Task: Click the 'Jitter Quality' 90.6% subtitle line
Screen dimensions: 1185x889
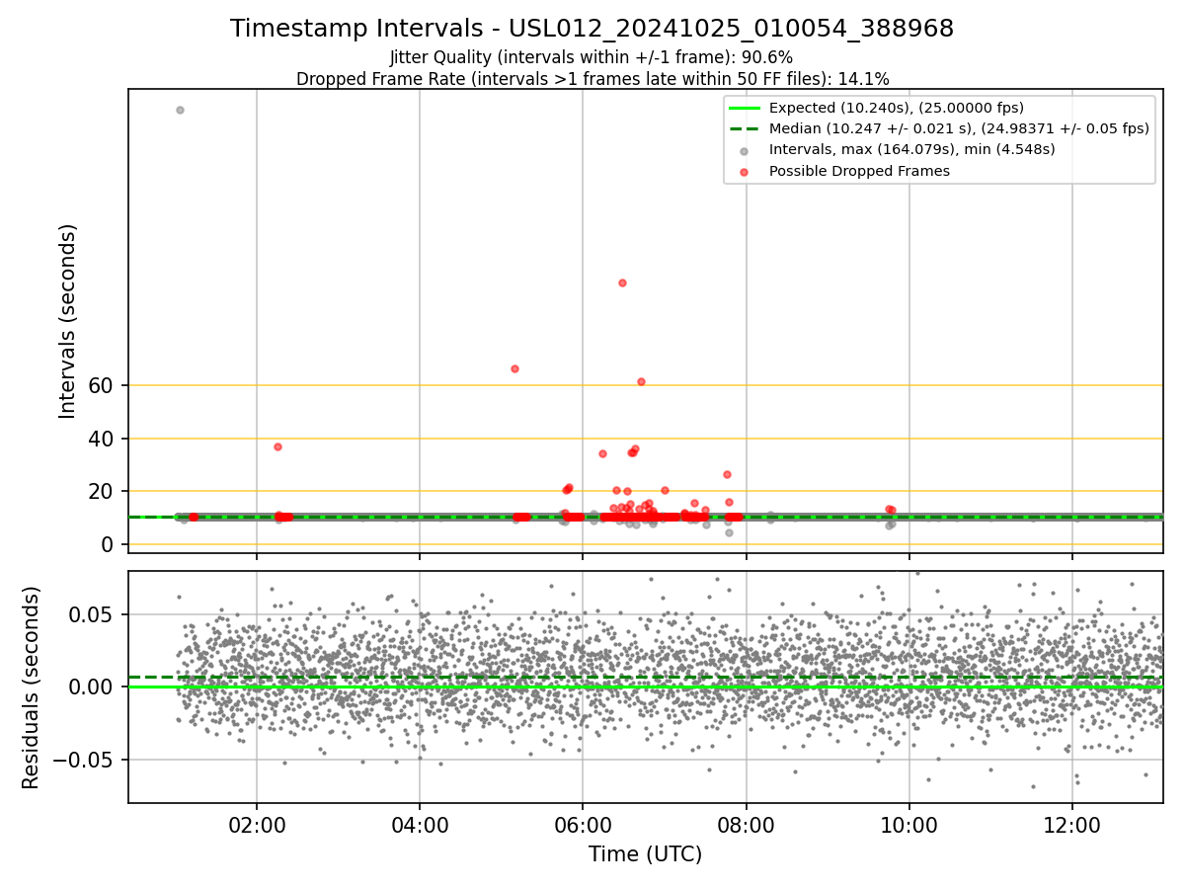Action: [592, 58]
